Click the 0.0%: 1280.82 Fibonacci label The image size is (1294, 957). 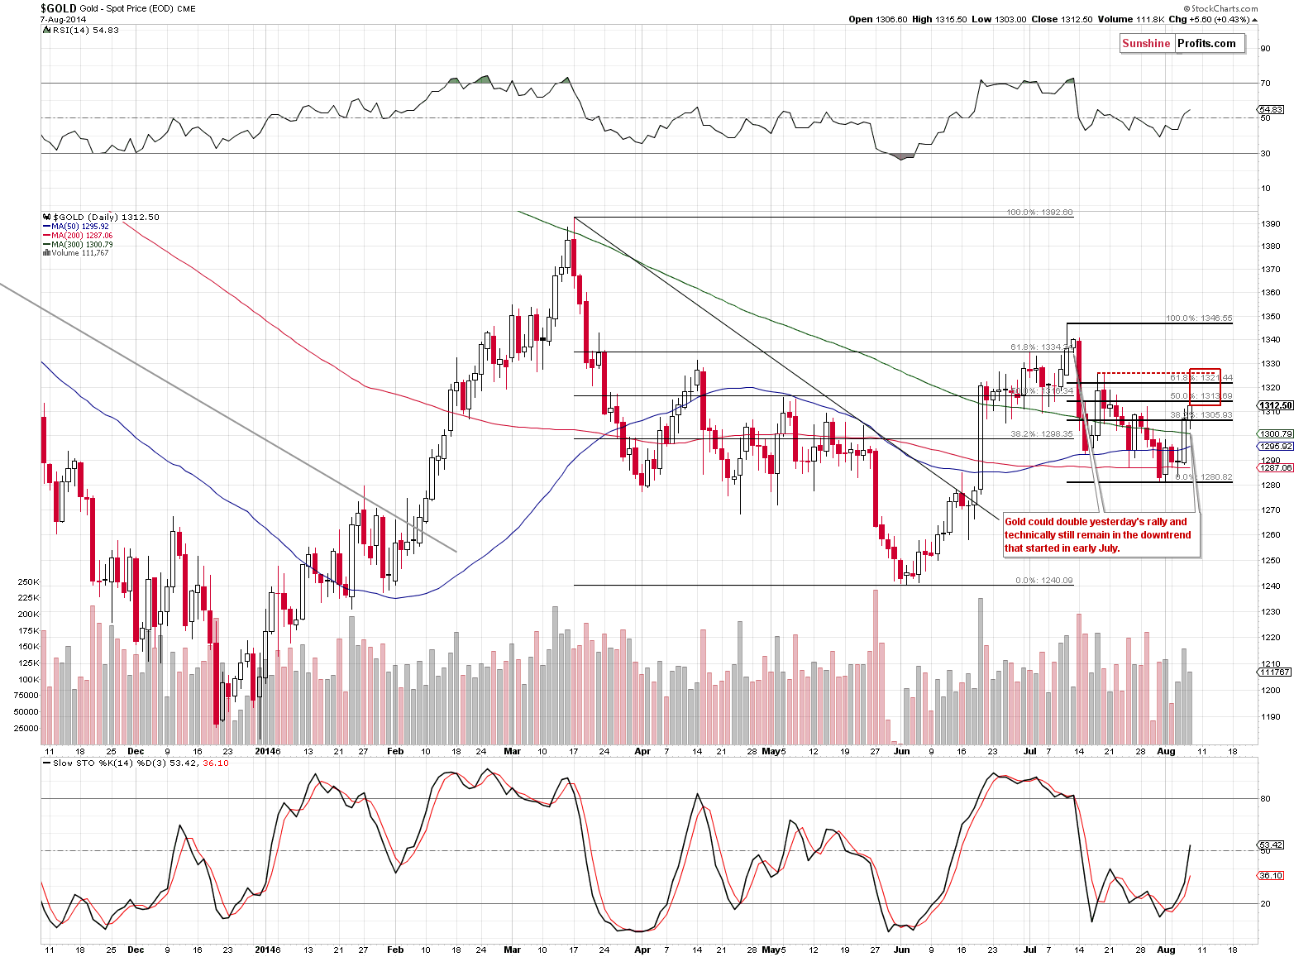pos(1204,477)
